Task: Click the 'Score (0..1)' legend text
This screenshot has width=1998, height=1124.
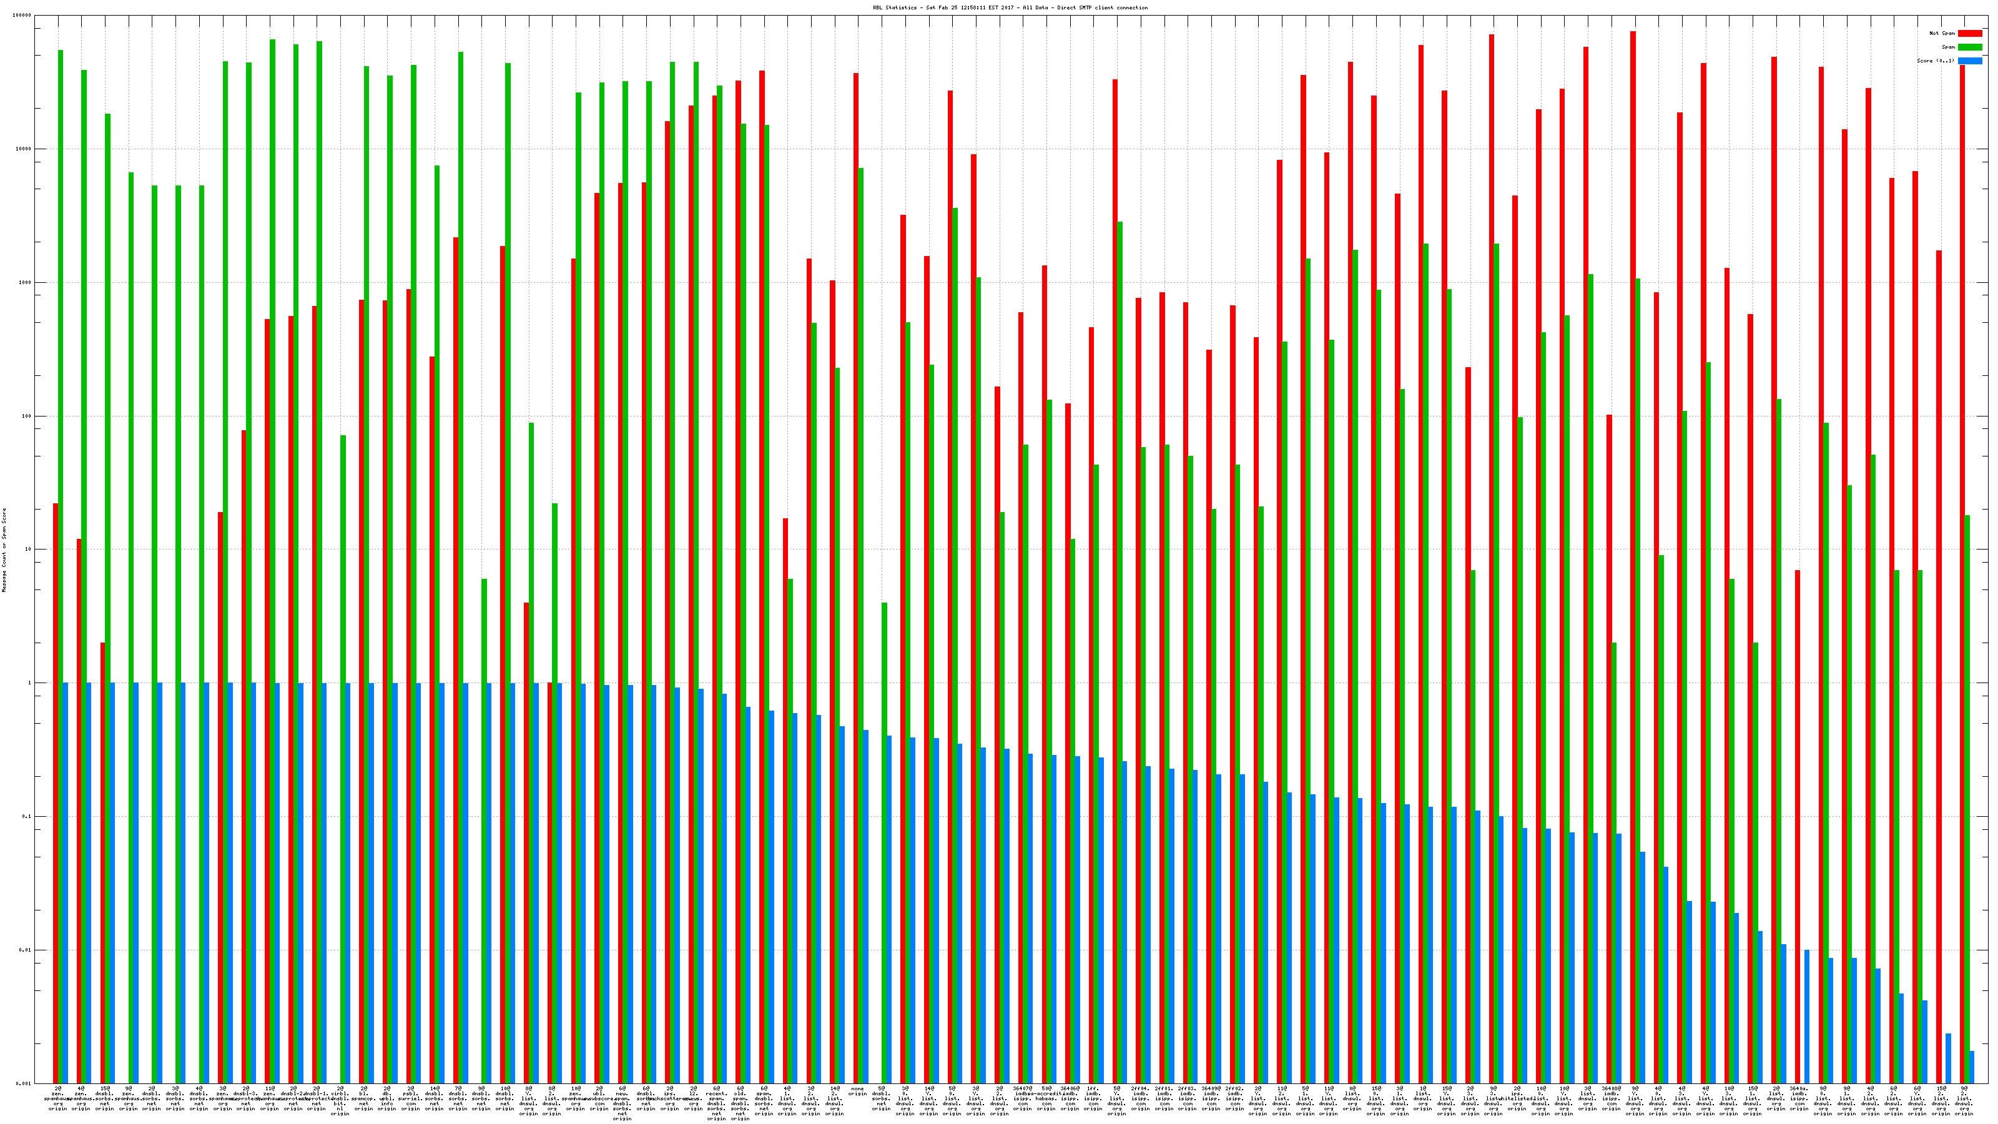Action: pyautogui.click(x=1935, y=61)
